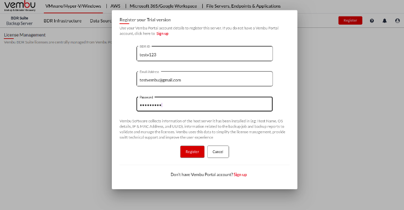This screenshot has height=210, width=404.
Task: Click the BDR ID input field
Action: (x=204, y=54)
